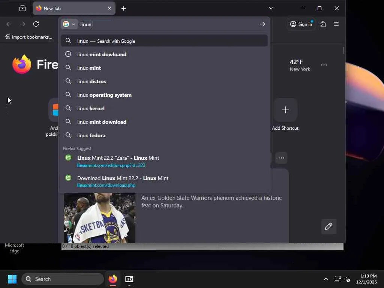This screenshot has width=384, height=288.
Task: Click the 7-Zip taskbar icon
Action: pos(129,279)
